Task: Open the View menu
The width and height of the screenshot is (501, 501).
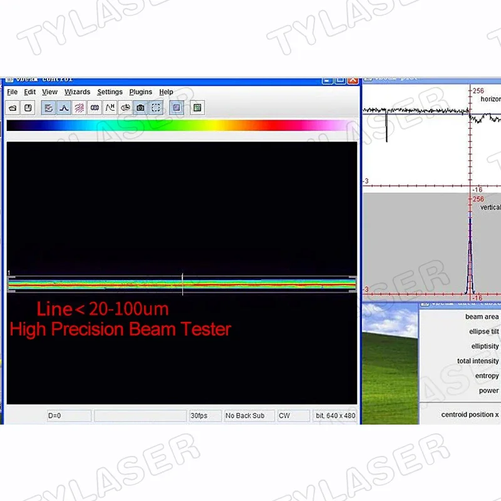Action: [49, 92]
